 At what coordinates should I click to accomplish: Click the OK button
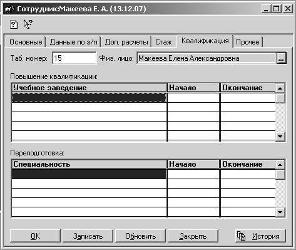35,236
